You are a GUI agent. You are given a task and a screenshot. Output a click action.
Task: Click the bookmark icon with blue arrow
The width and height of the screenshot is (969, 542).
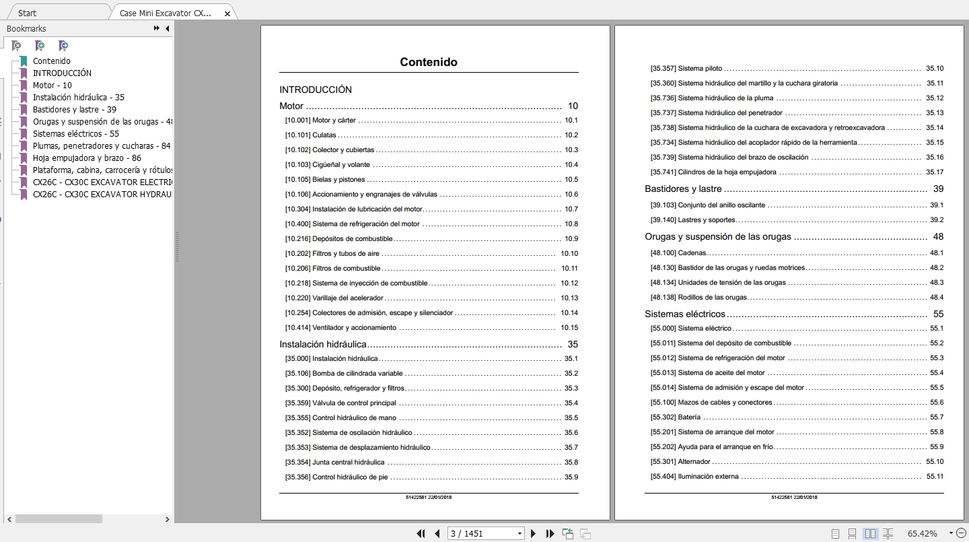(x=63, y=46)
